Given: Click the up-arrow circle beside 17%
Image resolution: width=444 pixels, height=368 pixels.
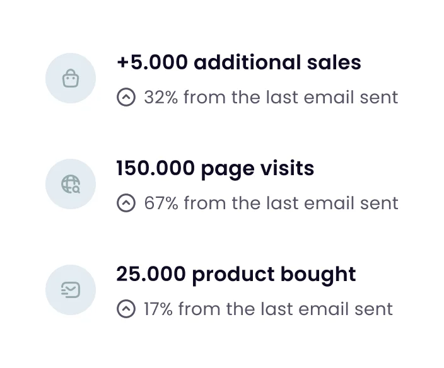Looking at the screenshot, I should [126, 309].
